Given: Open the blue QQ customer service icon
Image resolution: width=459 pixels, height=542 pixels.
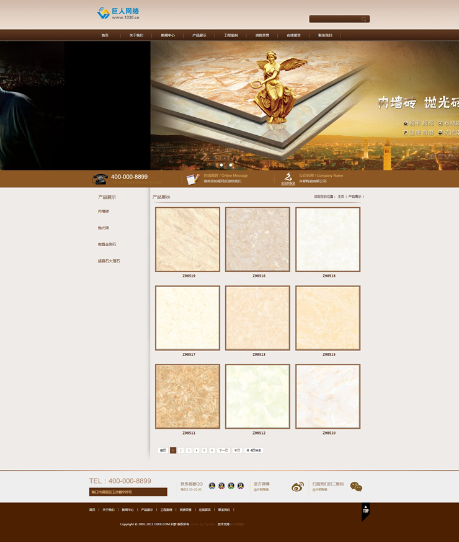Looking at the screenshot, I should 212,486.
